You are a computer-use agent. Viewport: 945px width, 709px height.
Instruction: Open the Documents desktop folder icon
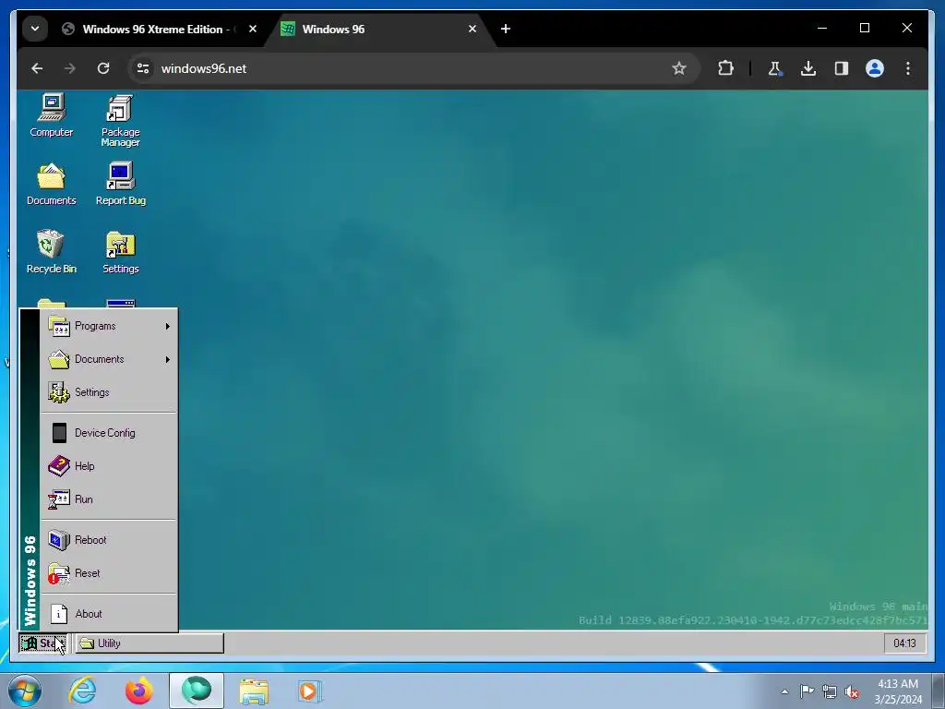pos(52,185)
